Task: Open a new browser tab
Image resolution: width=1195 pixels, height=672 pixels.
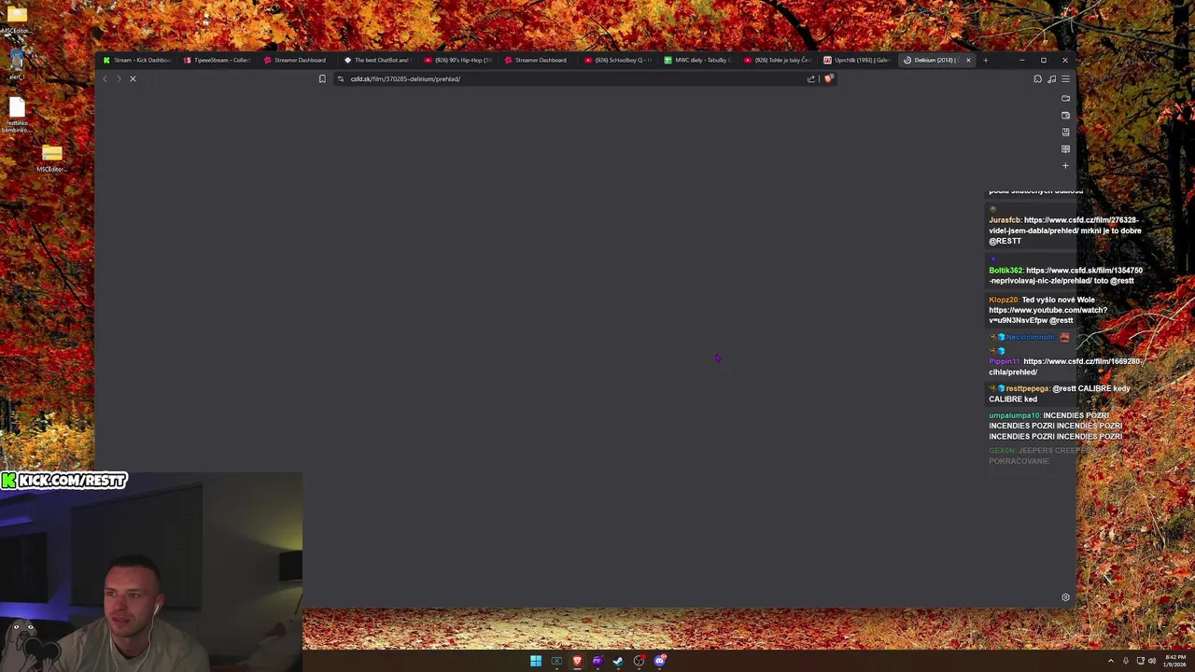Action: click(x=985, y=60)
